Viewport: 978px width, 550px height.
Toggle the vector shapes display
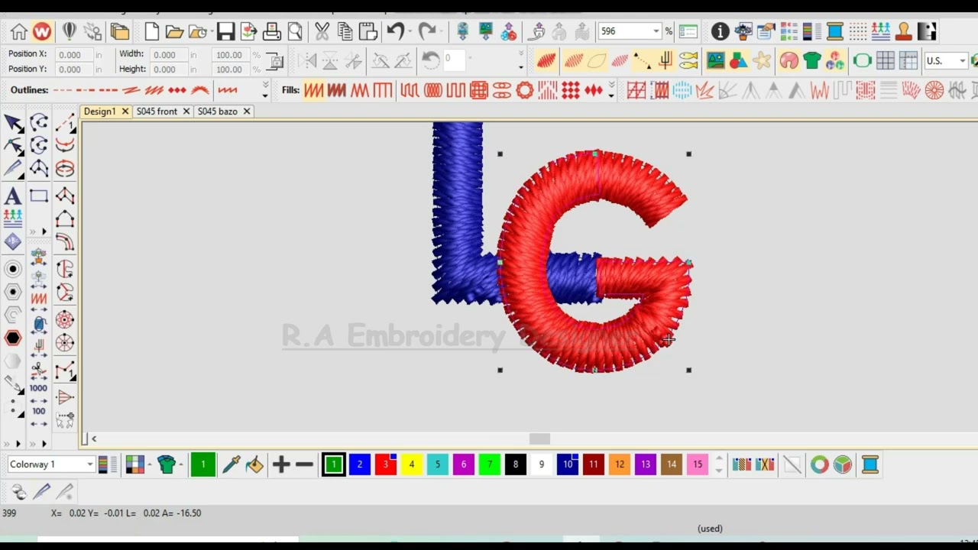(x=739, y=60)
